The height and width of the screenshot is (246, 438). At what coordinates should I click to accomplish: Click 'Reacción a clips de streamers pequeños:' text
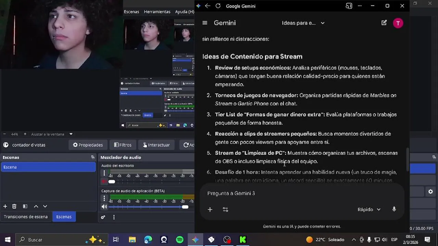click(266, 134)
